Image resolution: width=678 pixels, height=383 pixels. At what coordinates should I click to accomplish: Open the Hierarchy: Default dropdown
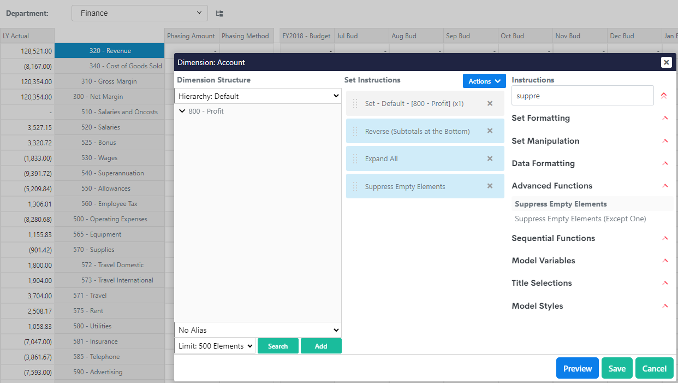pyautogui.click(x=258, y=96)
